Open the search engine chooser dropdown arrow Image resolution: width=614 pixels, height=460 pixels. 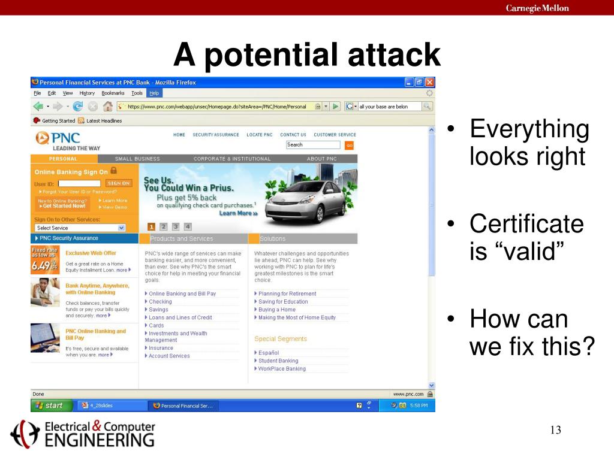click(x=355, y=107)
